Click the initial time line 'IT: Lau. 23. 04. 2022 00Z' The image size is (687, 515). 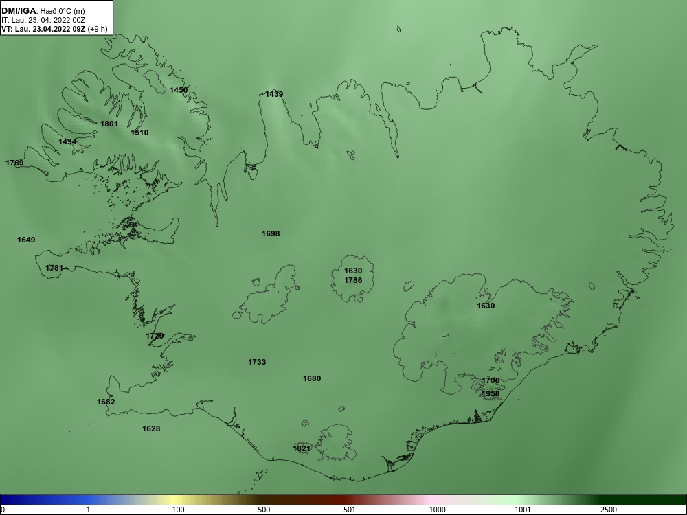pyautogui.click(x=43, y=20)
